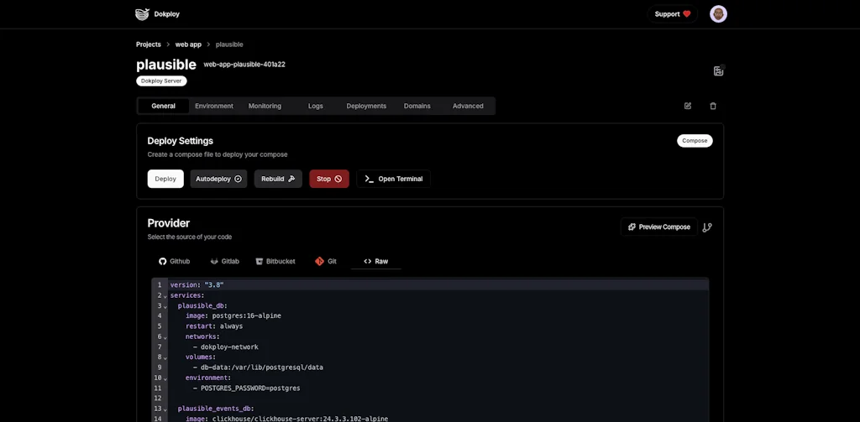Click the plausible page title
Screen dimensions: 860x422
pos(166,65)
